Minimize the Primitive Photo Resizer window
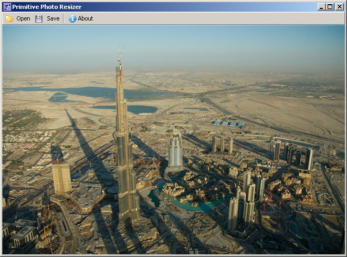The width and height of the screenshot is (347, 257). (x=321, y=7)
